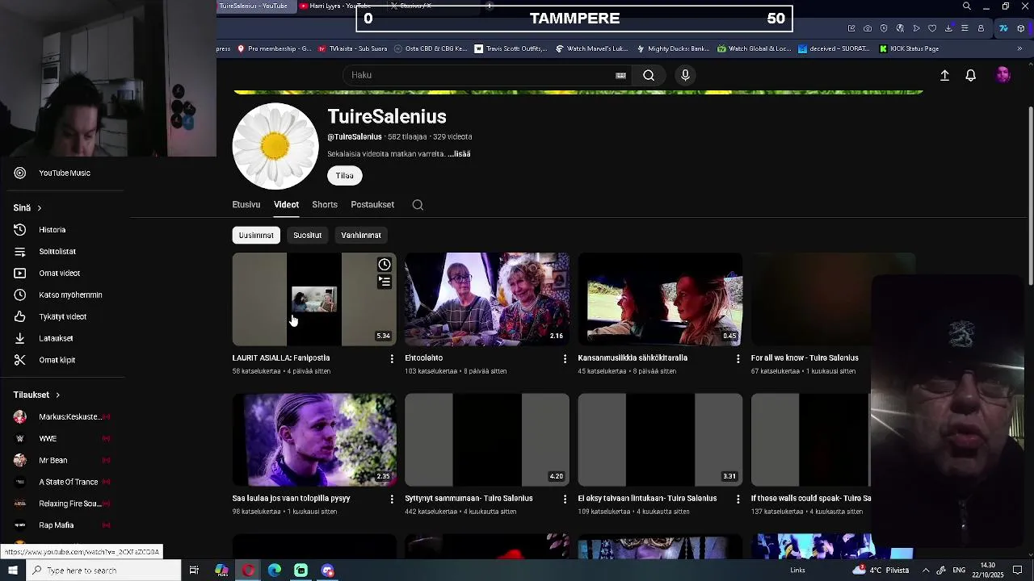Open Windows Start menu
1034x581 pixels.
click(13, 571)
